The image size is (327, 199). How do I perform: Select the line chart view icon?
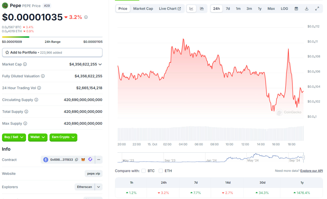pos(191,9)
